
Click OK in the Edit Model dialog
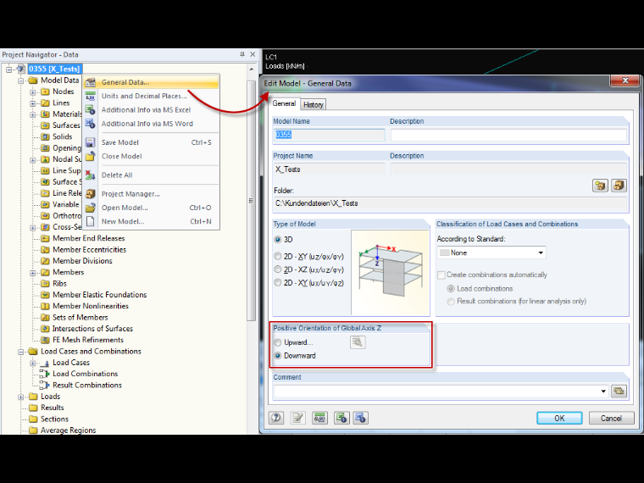pos(559,418)
